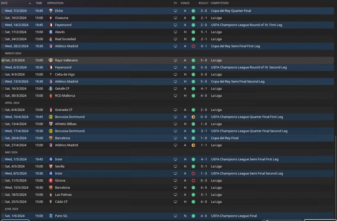Image resolution: width=337 pixels, height=221 pixels.
Task: Click the TV icon on Copa del Rey Final row
Action: tap(175, 138)
